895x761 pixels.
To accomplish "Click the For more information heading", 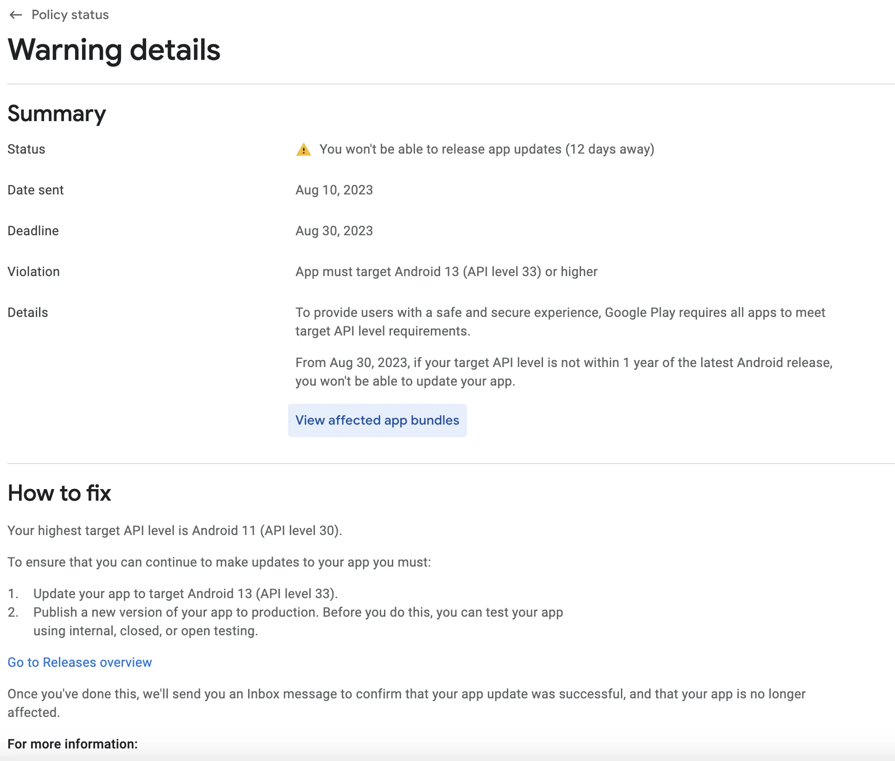I will coord(72,744).
